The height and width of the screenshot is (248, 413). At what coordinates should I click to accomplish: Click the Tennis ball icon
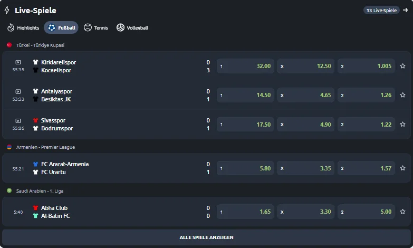88,27
